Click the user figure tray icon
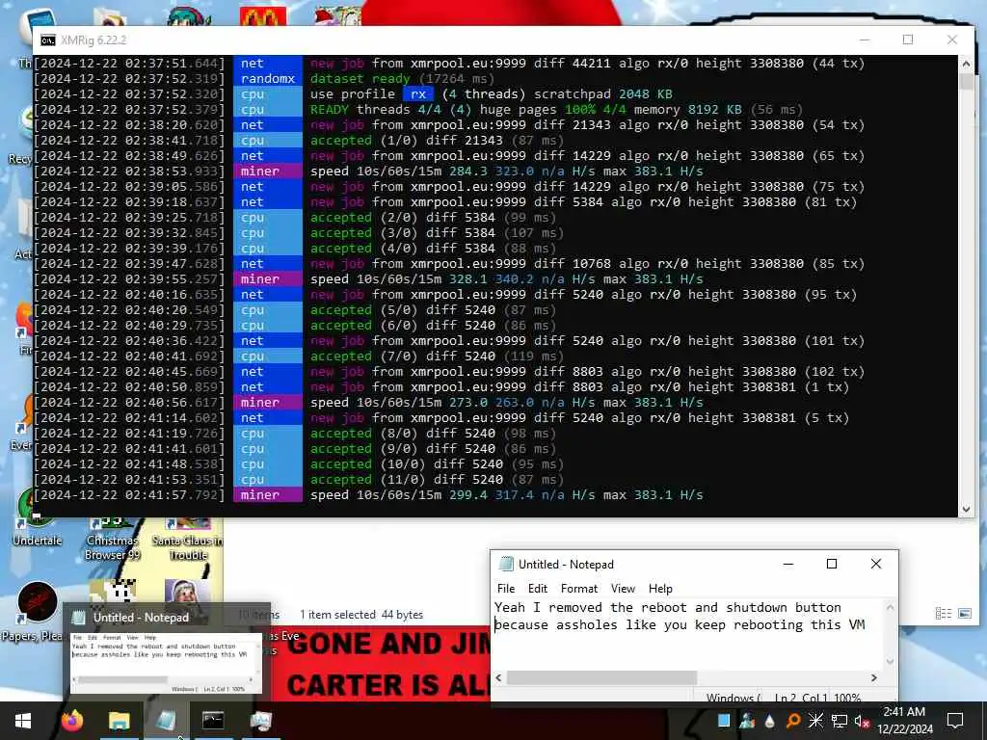The width and height of the screenshot is (987, 740). pyautogui.click(x=747, y=721)
